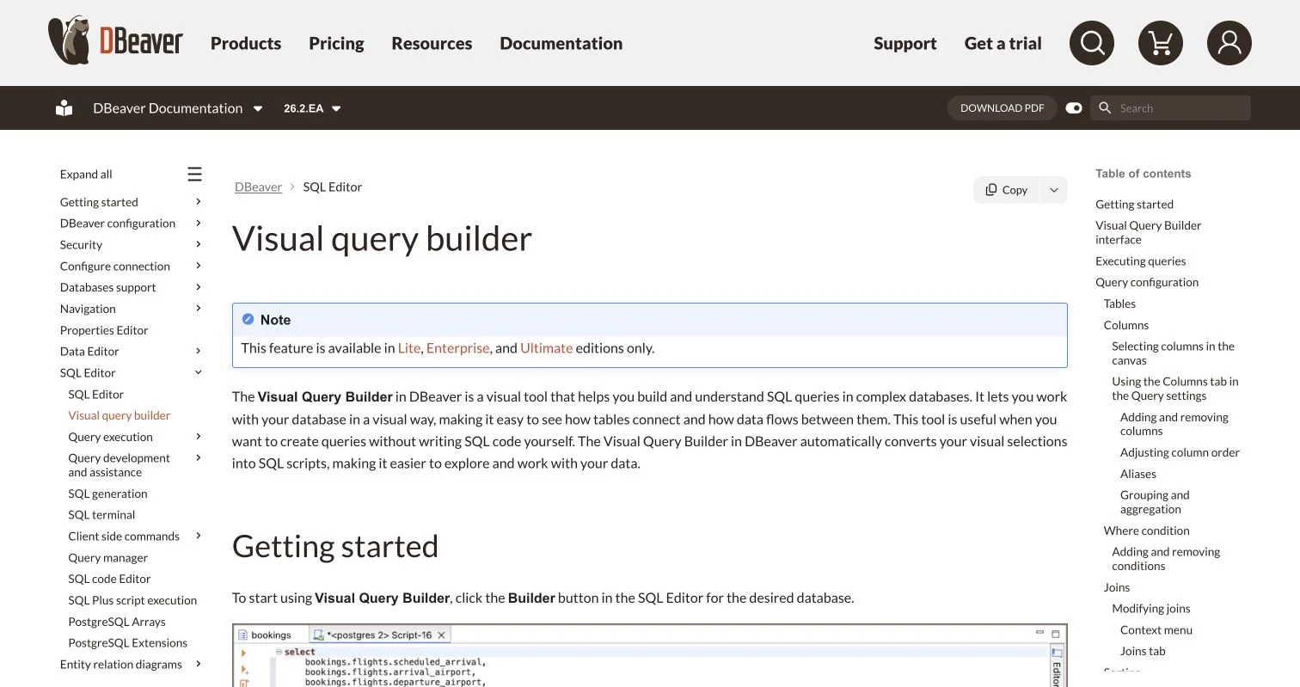Follow the DBeaver breadcrumb link
Viewport: 1300px width, 687px height.
(x=259, y=187)
